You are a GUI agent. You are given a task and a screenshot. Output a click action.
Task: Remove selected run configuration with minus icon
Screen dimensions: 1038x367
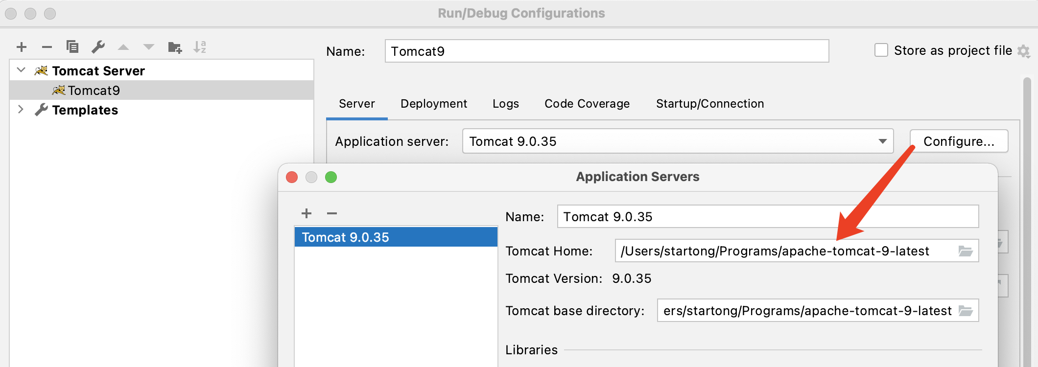pyautogui.click(x=47, y=47)
